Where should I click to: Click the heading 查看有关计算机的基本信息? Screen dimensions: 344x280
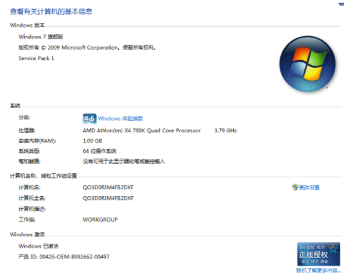tap(51, 11)
